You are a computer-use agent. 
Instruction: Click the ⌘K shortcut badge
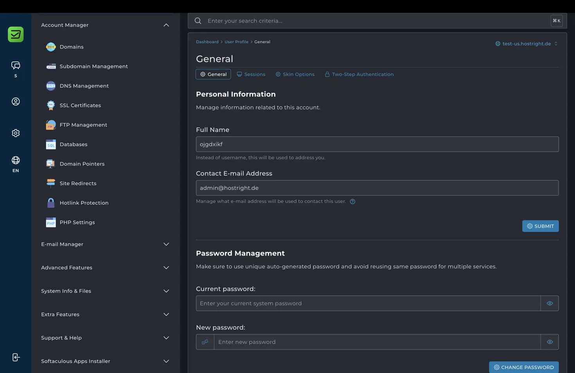[x=556, y=21]
